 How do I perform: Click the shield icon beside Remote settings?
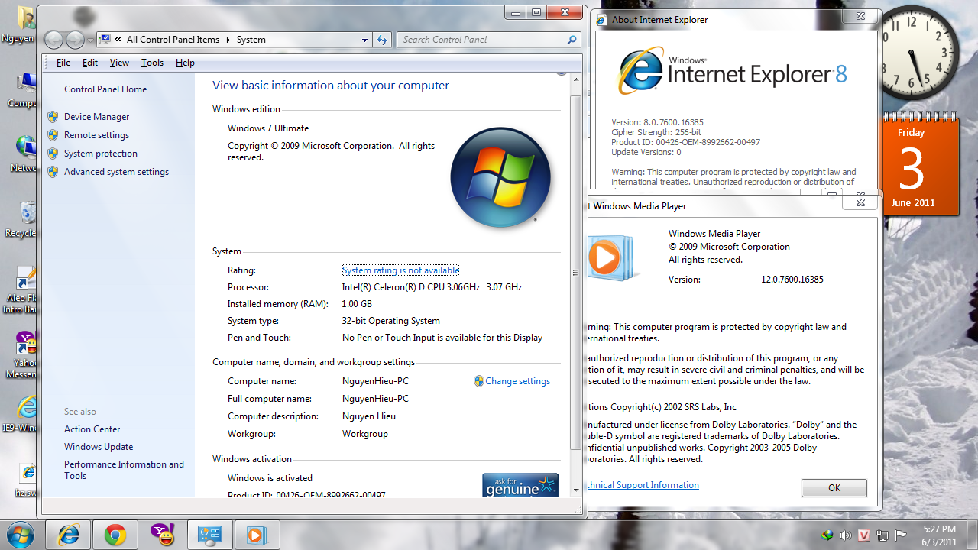(x=53, y=135)
